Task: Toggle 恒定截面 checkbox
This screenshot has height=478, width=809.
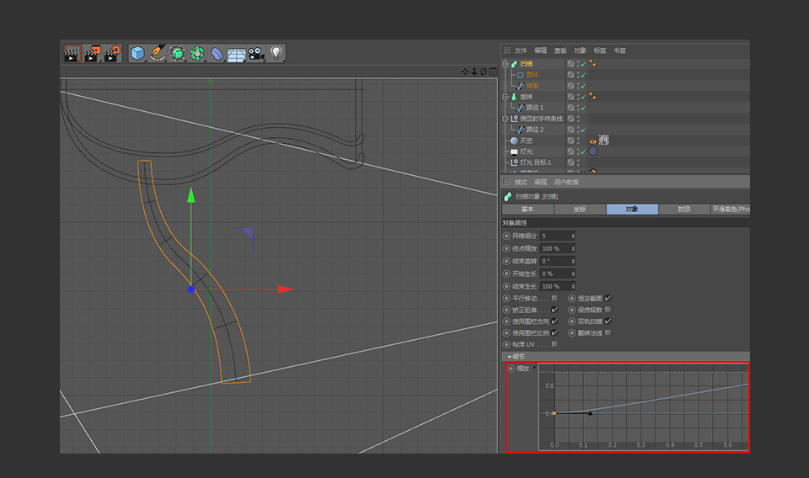Action: click(608, 298)
